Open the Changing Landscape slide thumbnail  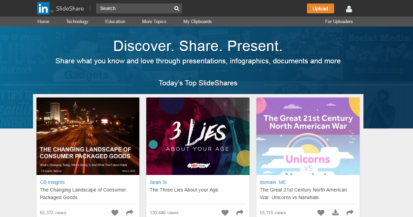click(88, 136)
